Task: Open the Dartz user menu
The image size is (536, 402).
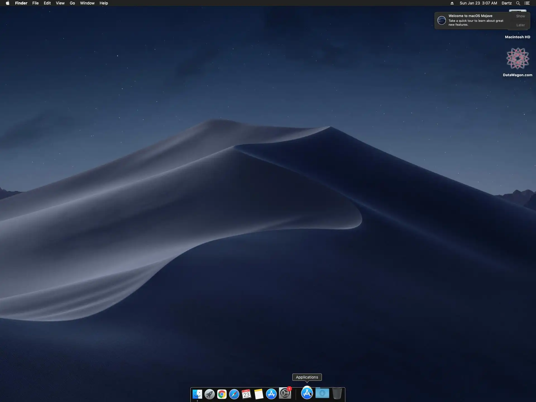Action: 506,3
